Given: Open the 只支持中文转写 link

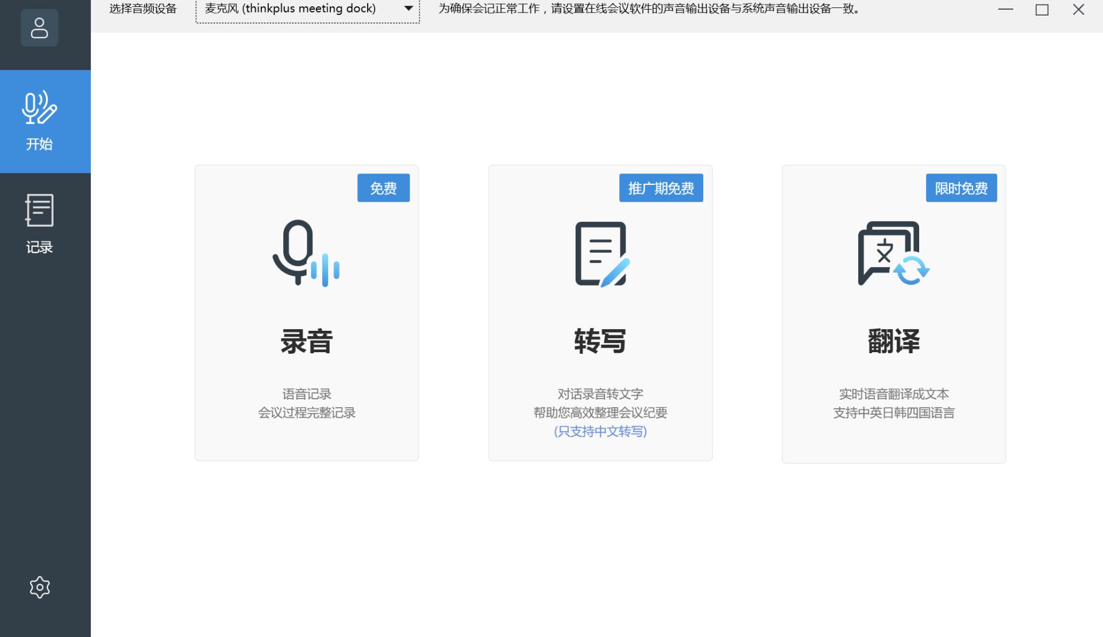Looking at the screenshot, I should tap(600, 432).
